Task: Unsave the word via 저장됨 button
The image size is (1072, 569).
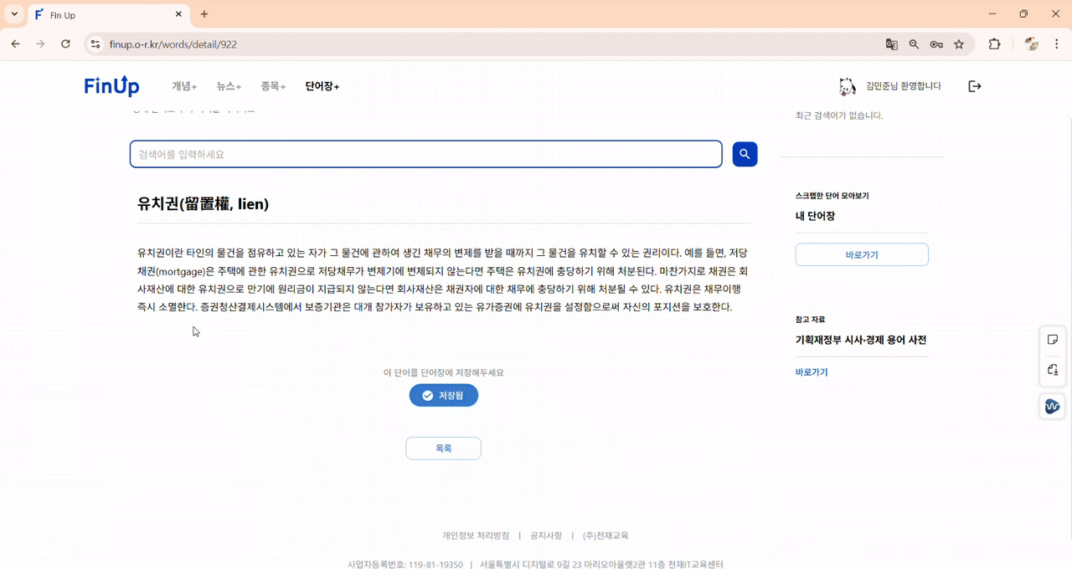Action: click(443, 395)
